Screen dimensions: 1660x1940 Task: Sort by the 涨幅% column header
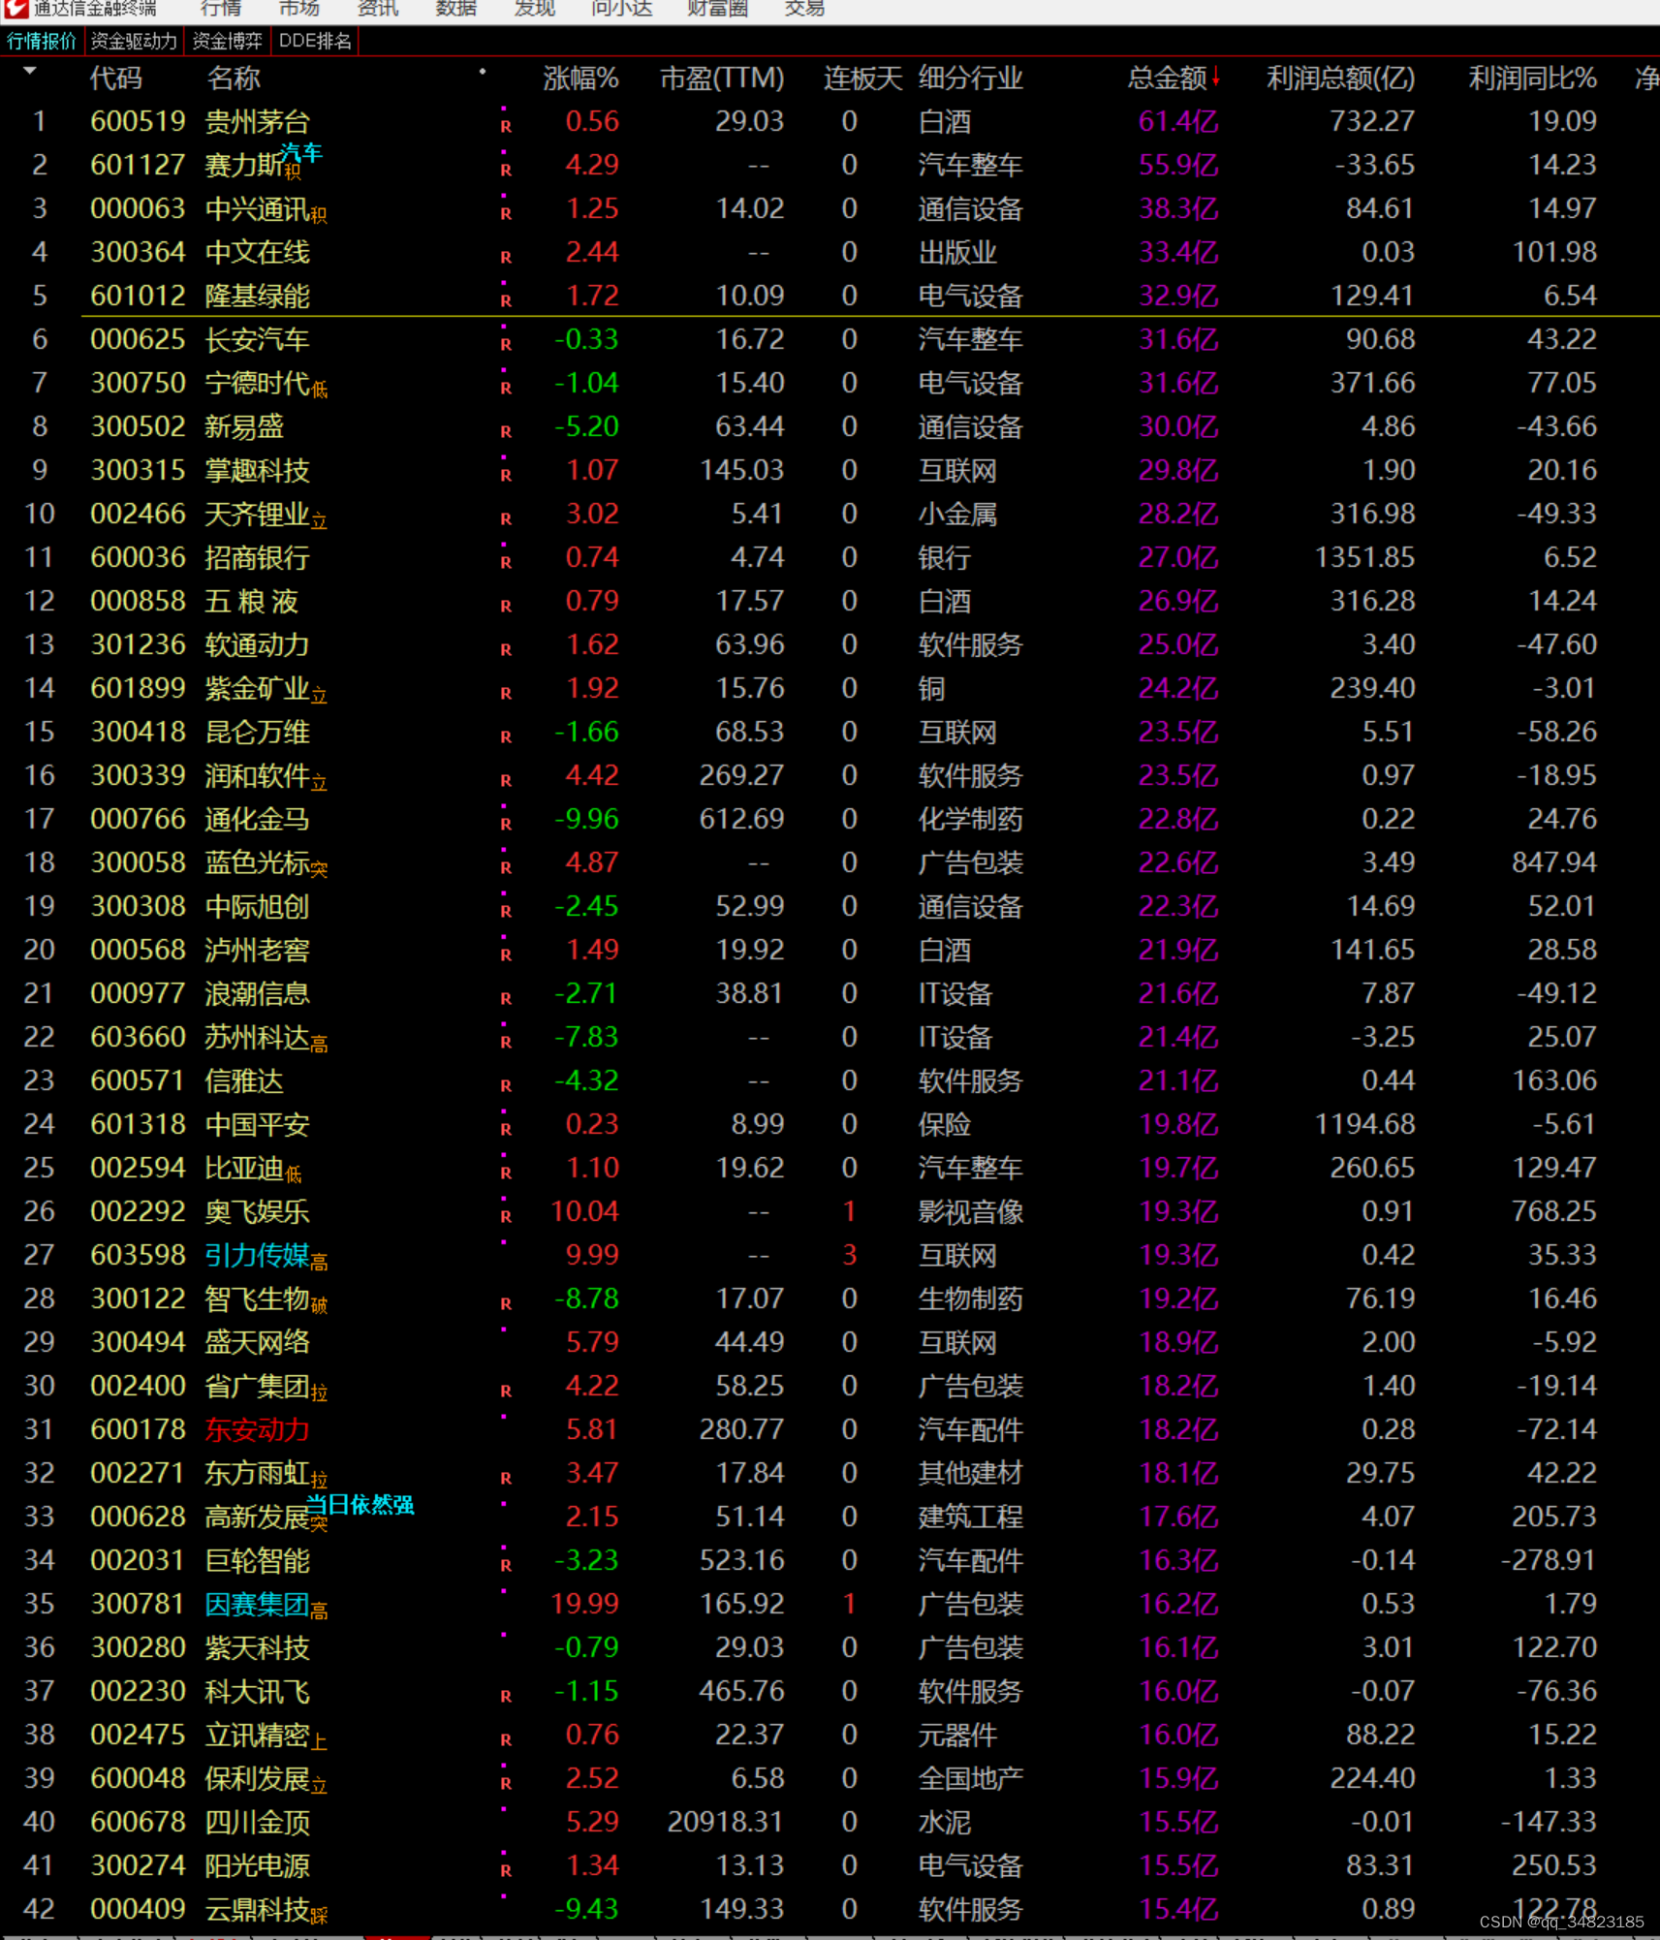click(580, 78)
